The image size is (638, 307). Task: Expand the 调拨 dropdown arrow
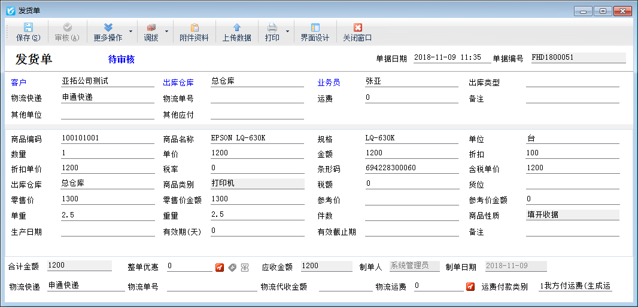pos(166,31)
